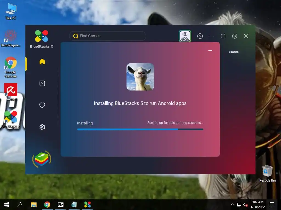The image size is (281, 210).
Task: Switch to BlueStacks X taskbar button
Action: [x=88, y=205]
